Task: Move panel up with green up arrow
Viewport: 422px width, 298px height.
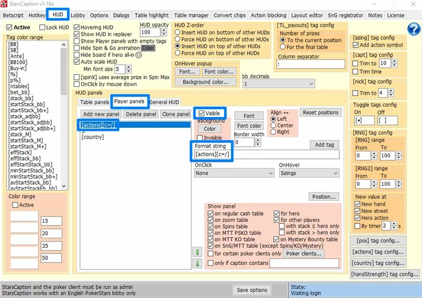Action: (x=197, y=252)
